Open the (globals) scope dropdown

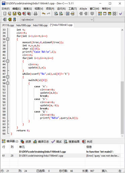pos(57,19)
